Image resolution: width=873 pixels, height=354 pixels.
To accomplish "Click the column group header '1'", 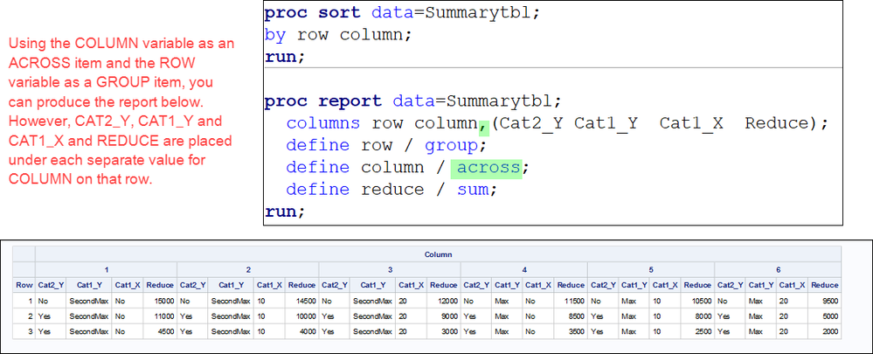I will (x=106, y=269).
